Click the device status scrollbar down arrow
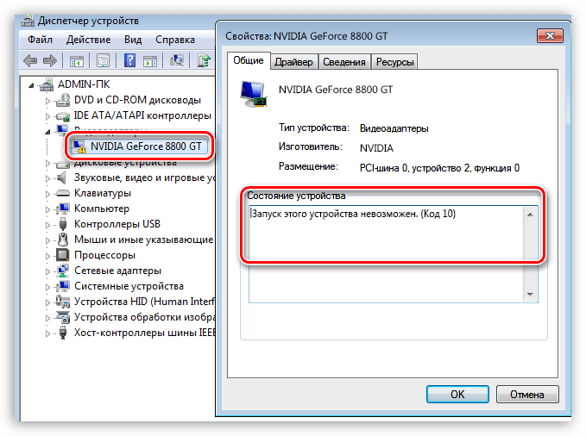This screenshot has width=586, height=436. point(530,295)
